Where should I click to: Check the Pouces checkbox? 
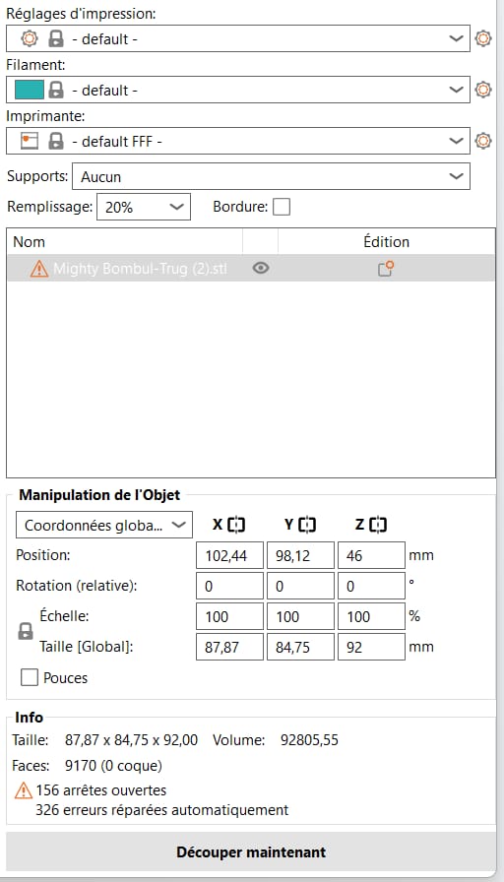coord(30,678)
